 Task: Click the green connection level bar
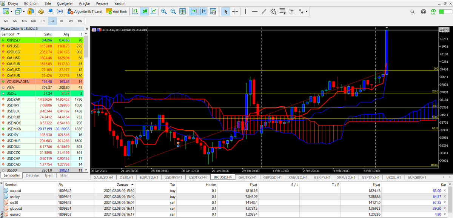446,12
